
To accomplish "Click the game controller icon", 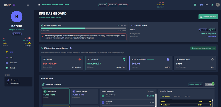I will [x=207, y=5].
